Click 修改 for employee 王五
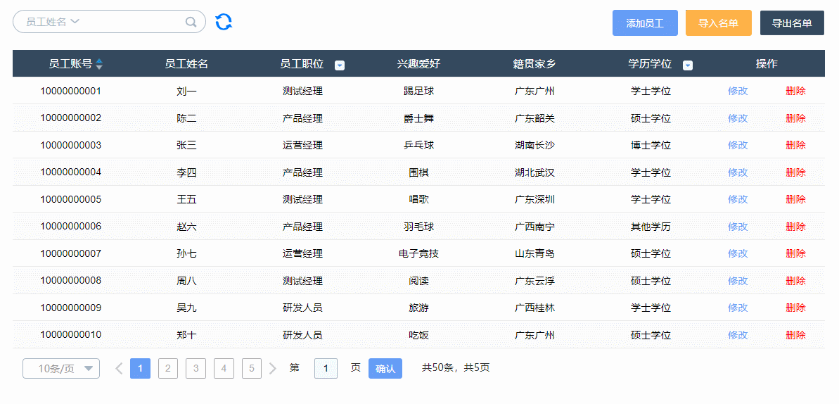 [738, 200]
